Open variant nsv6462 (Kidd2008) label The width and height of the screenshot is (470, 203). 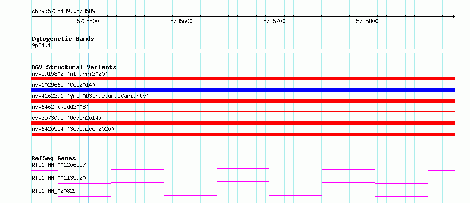[x=60, y=107]
